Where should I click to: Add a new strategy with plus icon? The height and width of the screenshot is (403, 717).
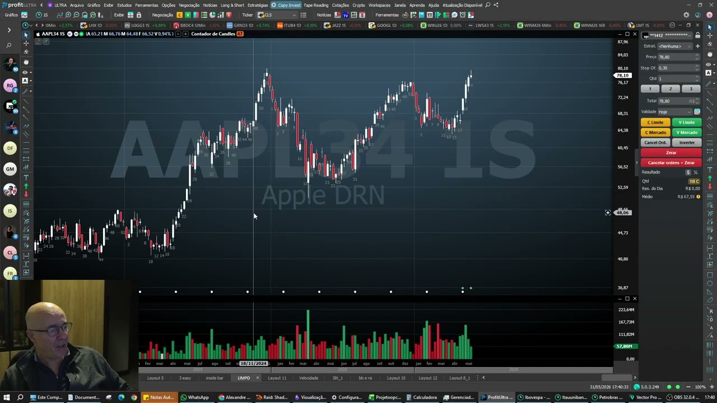click(x=697, y=46)
